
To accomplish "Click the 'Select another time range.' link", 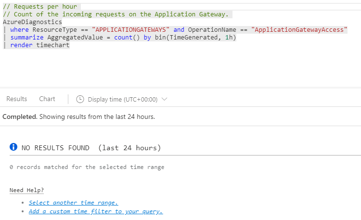I will [x=73, y=203].
